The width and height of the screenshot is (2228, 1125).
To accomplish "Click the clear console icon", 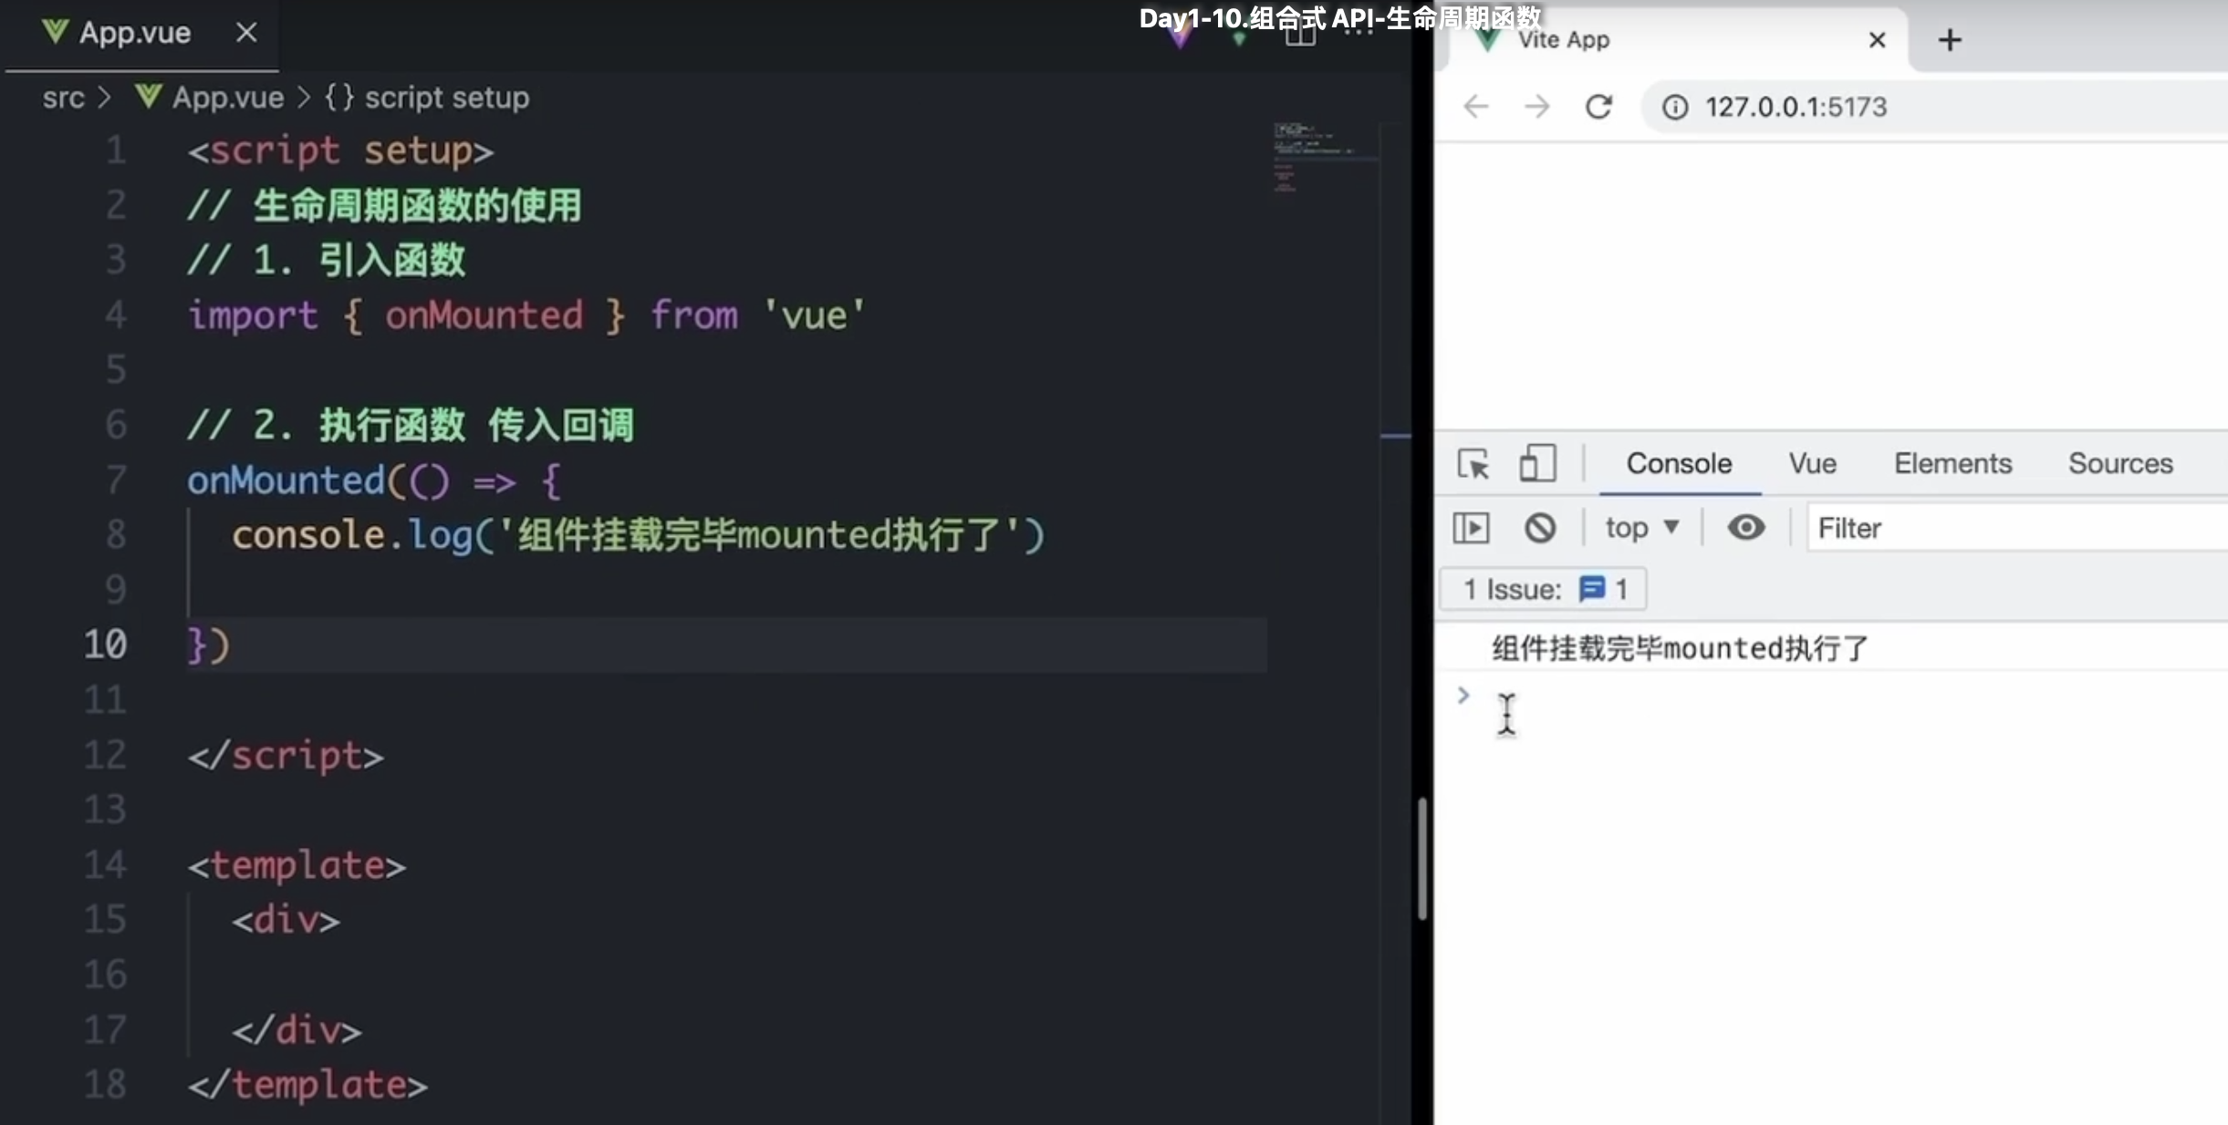I will click(1540, 528).
